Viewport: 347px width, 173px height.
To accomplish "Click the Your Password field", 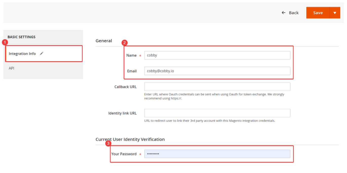I will pos(217,154).
